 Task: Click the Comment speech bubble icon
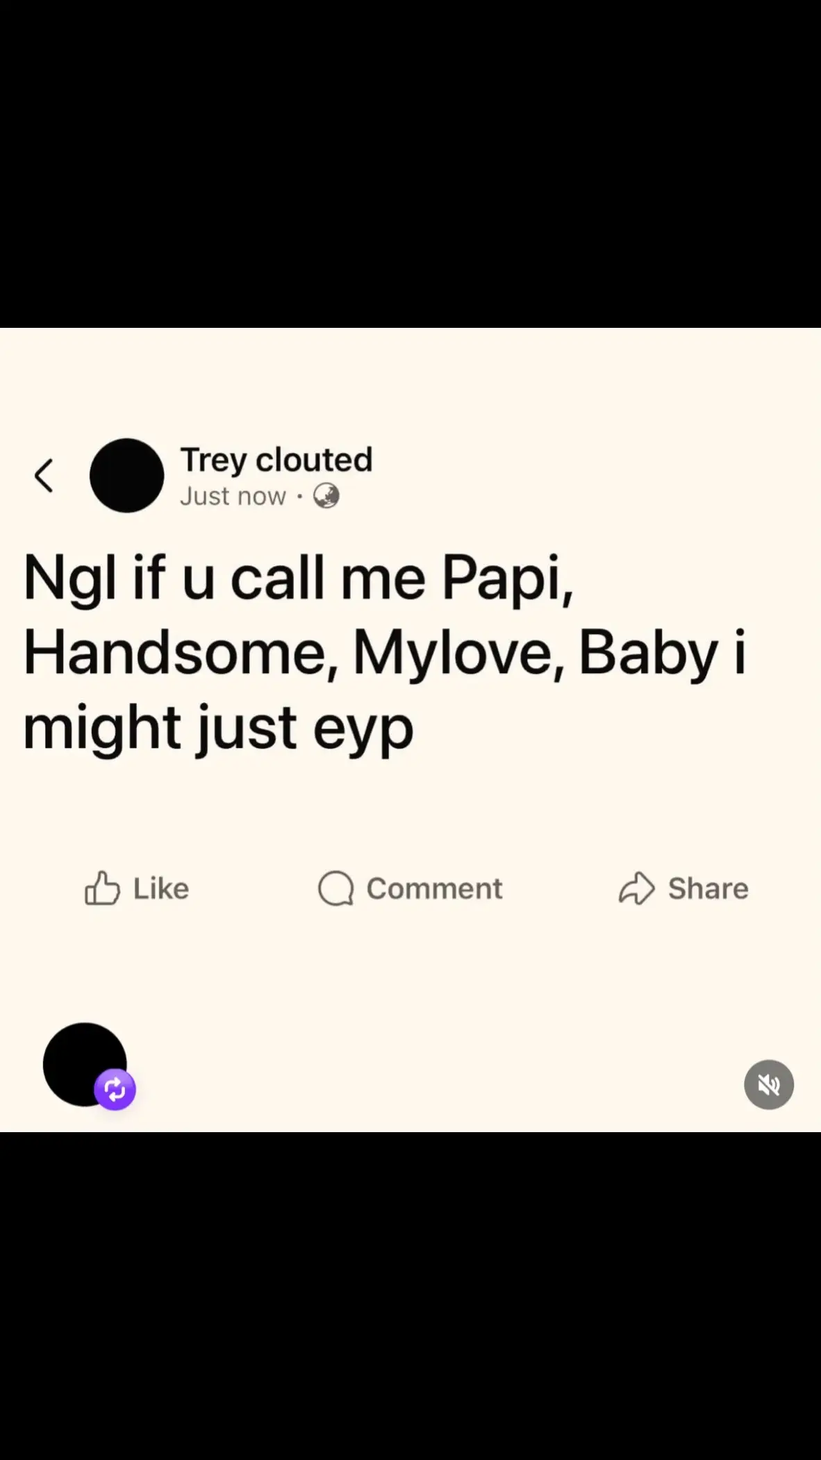coord(336,888)
